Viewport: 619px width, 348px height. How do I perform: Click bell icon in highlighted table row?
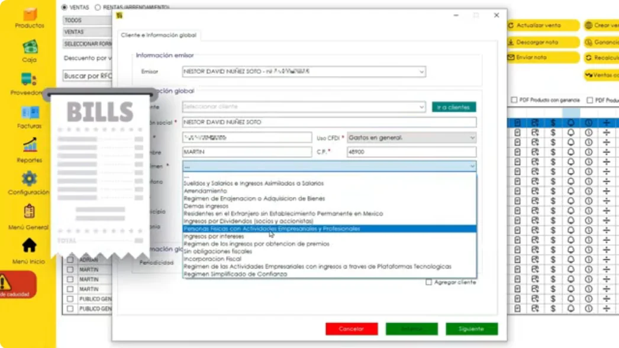pyautogui.click(x=571, y=123)
